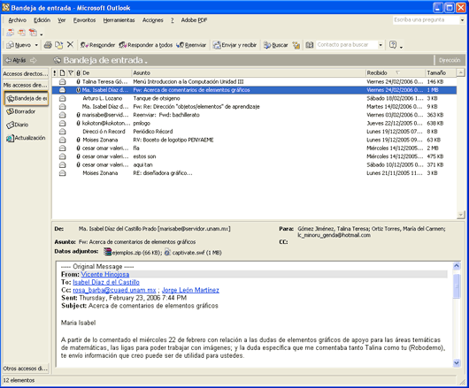Click the third Adobe PDF toolbar icon
Image resolution: width=469 pixels, height=388 pixels.
33,32
